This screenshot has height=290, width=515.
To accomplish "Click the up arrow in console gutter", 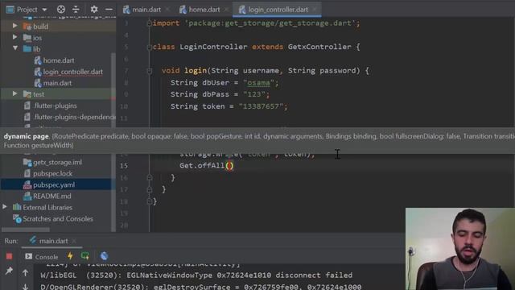I will pos(25,273).
